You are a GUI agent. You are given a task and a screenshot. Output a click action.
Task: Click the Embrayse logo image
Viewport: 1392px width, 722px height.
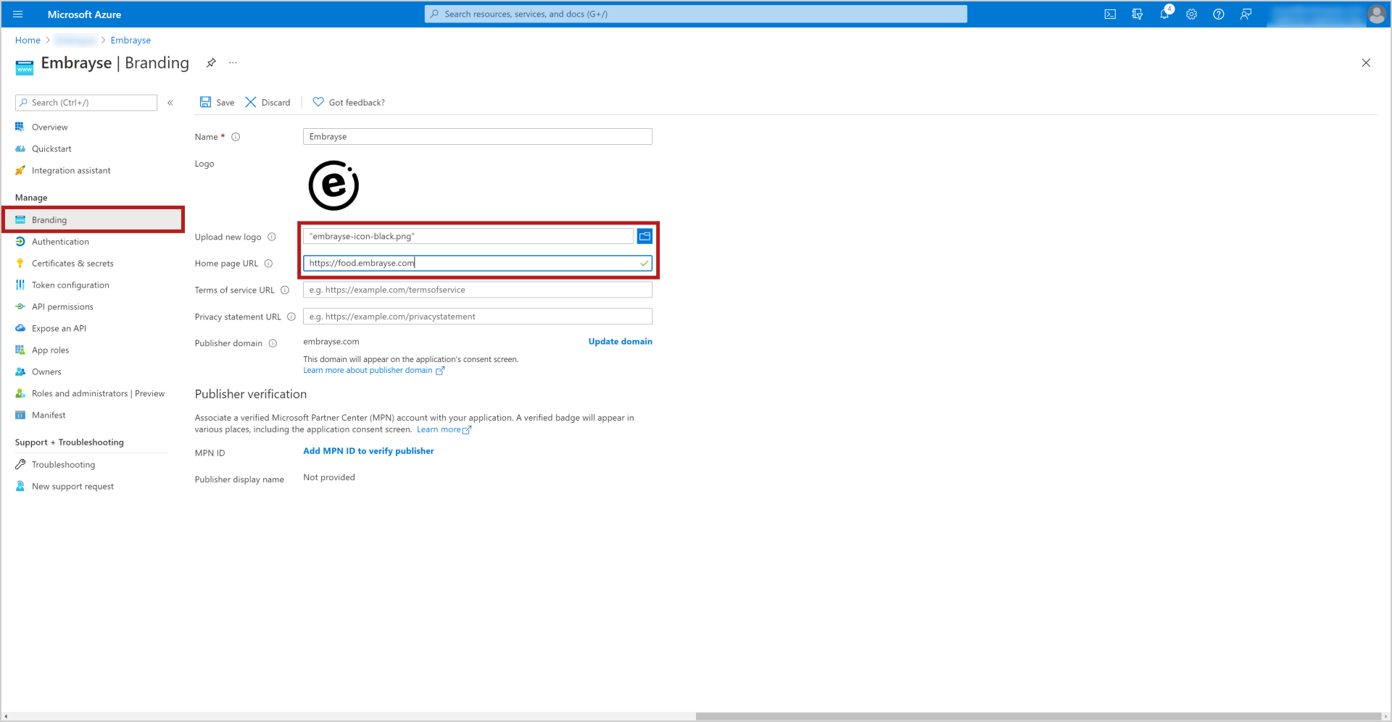(333, 185)
